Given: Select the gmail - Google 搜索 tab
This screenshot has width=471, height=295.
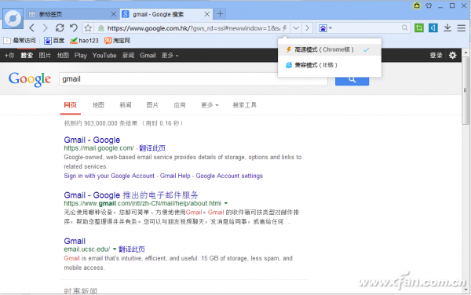Looking at the screenshot, I should (x=166, y=14).
